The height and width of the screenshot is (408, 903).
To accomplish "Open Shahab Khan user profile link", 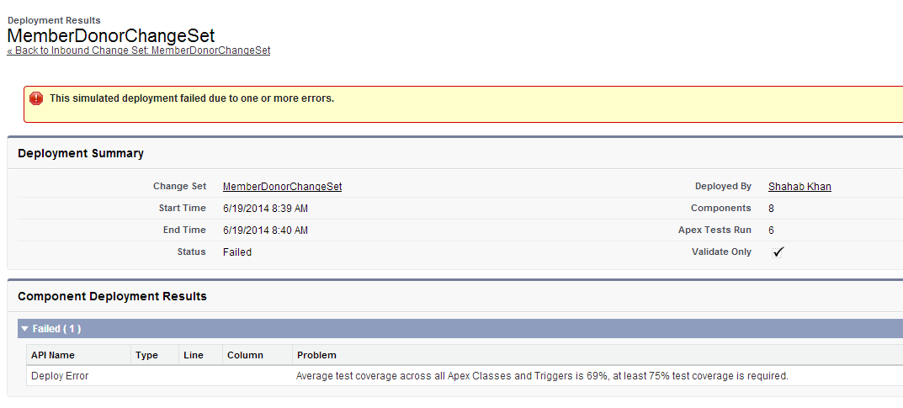I will [799, 187].
